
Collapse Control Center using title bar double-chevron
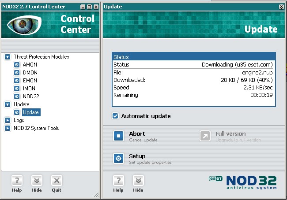point(96,7)
